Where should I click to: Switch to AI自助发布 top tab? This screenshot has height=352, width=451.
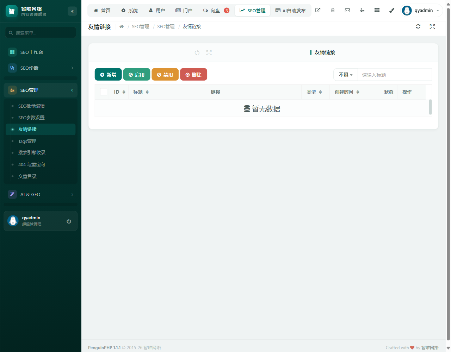click(291, 11)
